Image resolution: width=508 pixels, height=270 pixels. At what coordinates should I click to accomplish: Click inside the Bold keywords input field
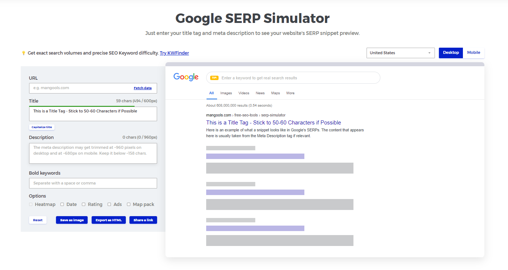93,183
